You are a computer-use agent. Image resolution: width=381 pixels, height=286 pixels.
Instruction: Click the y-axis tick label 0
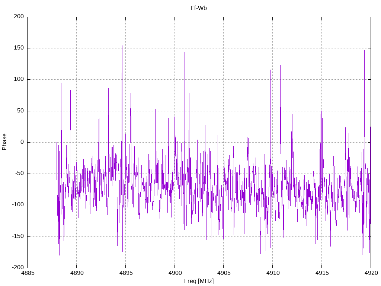point(22,142)
